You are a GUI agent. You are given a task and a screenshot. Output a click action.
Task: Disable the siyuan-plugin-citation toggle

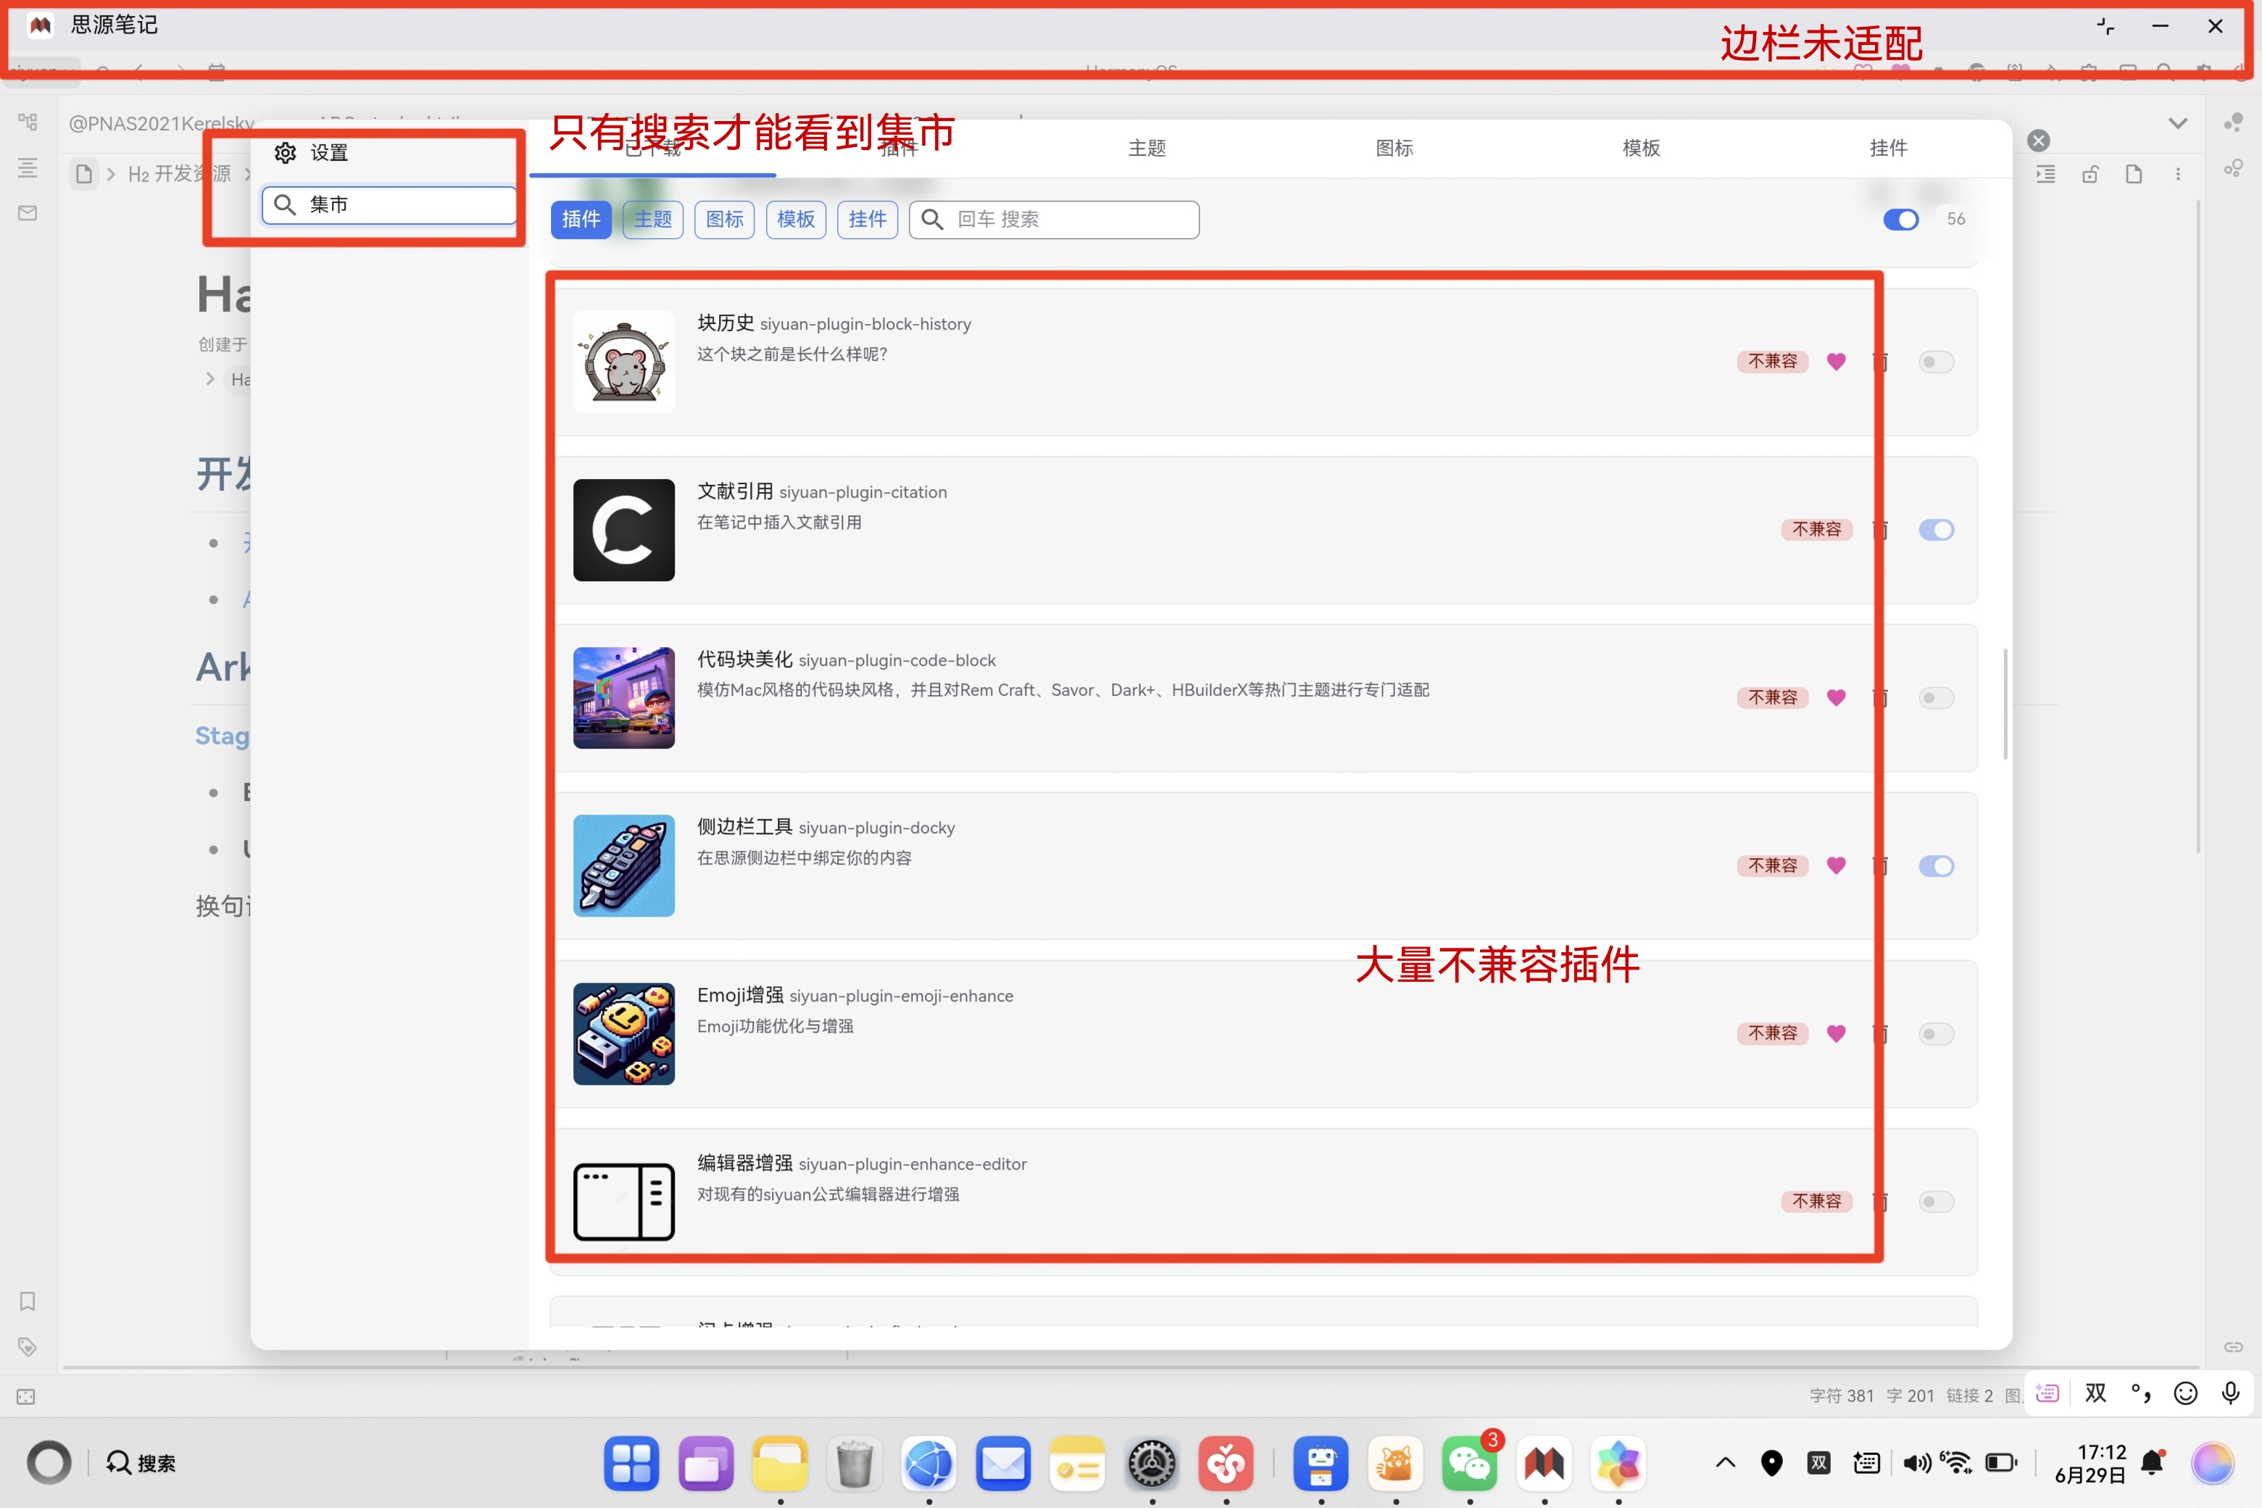1938,530
